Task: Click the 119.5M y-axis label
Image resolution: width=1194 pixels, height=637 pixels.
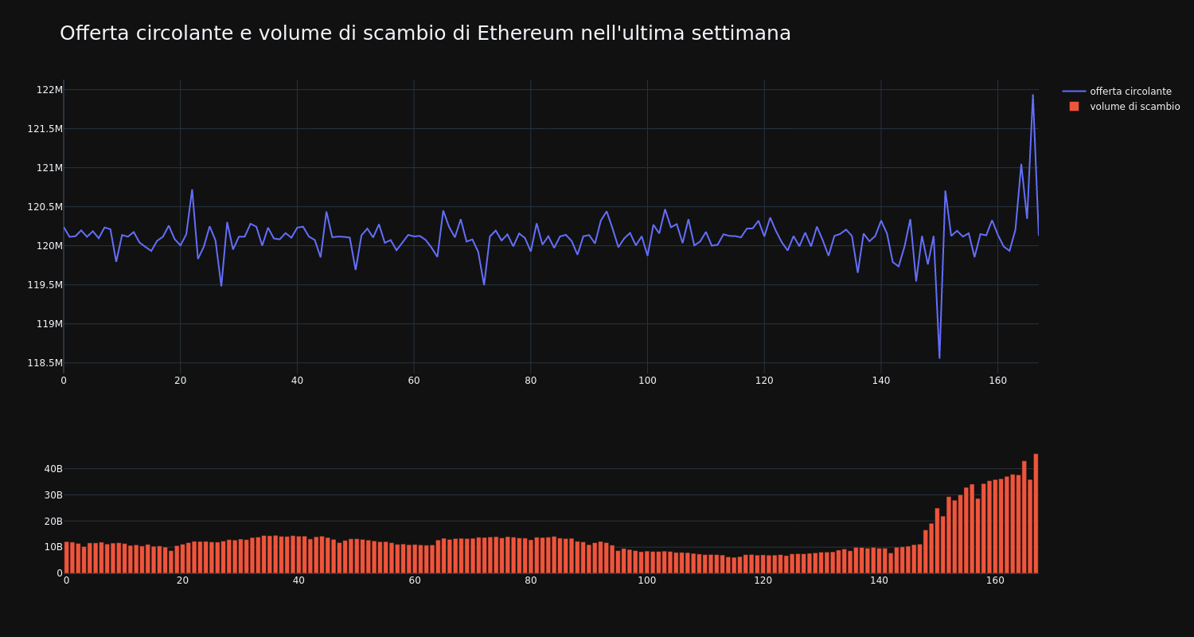Action: [x=45, y=285]
